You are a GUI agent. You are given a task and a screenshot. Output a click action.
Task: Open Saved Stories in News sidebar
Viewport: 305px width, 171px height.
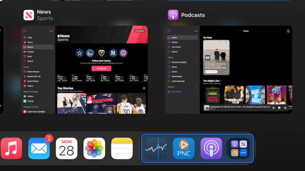pos(38,81)
